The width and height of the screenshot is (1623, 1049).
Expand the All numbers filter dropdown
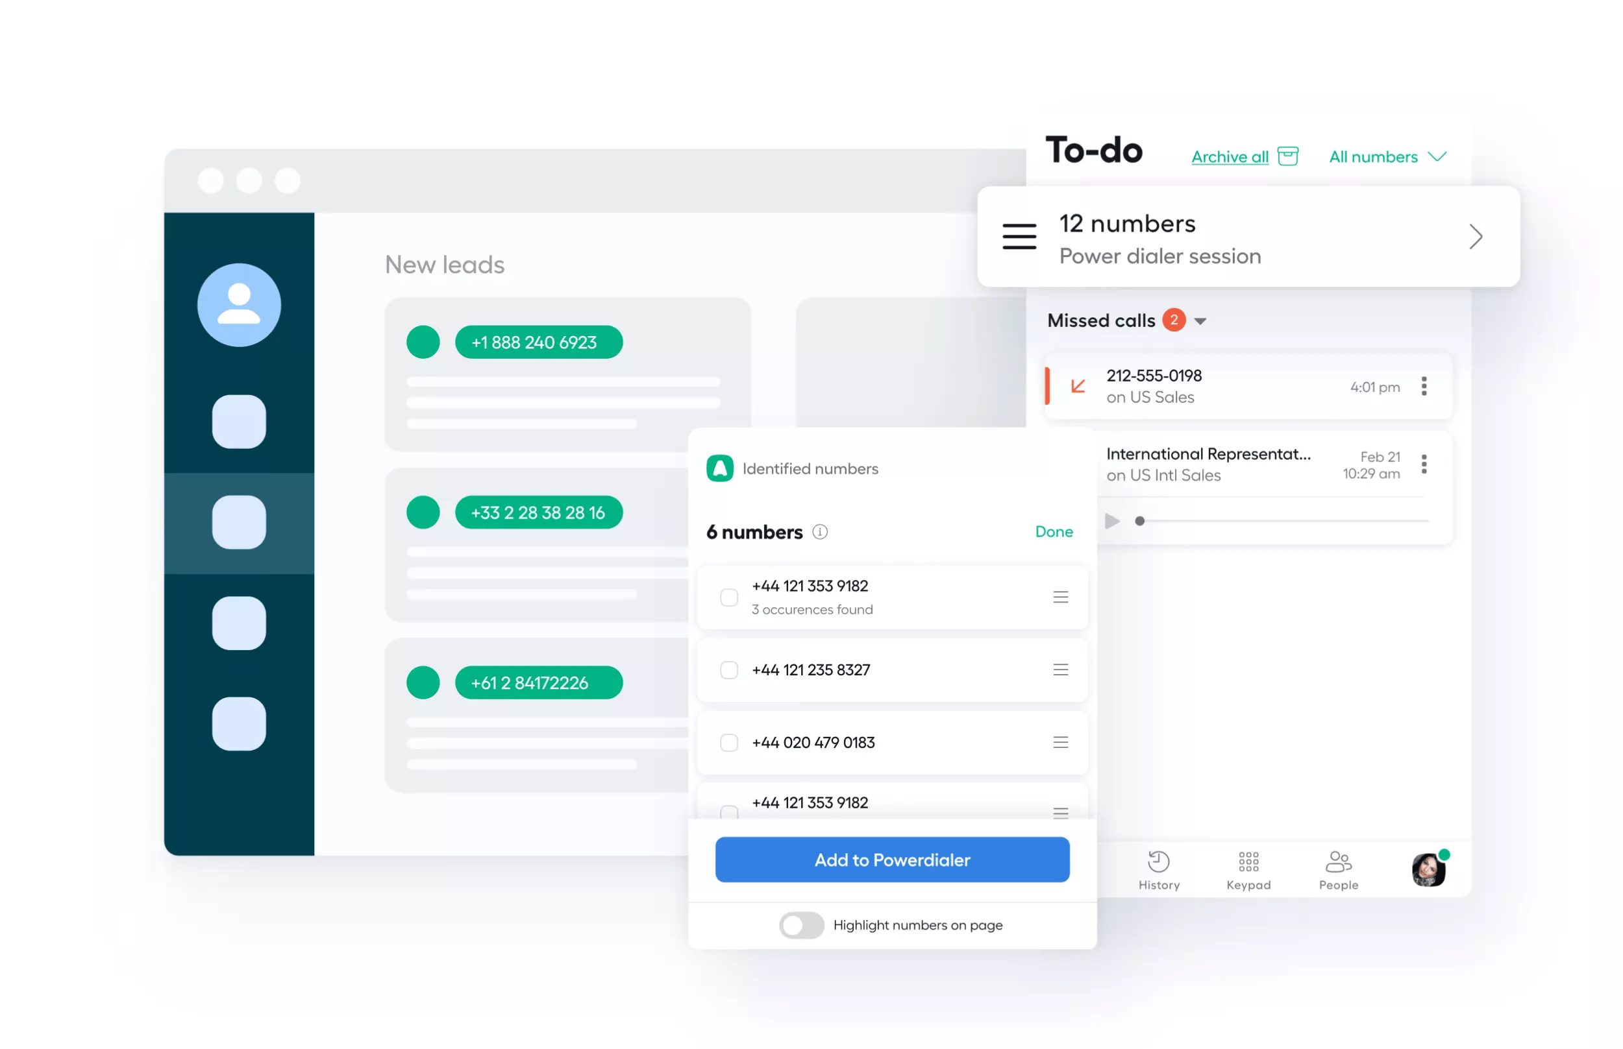(1389, 155)
